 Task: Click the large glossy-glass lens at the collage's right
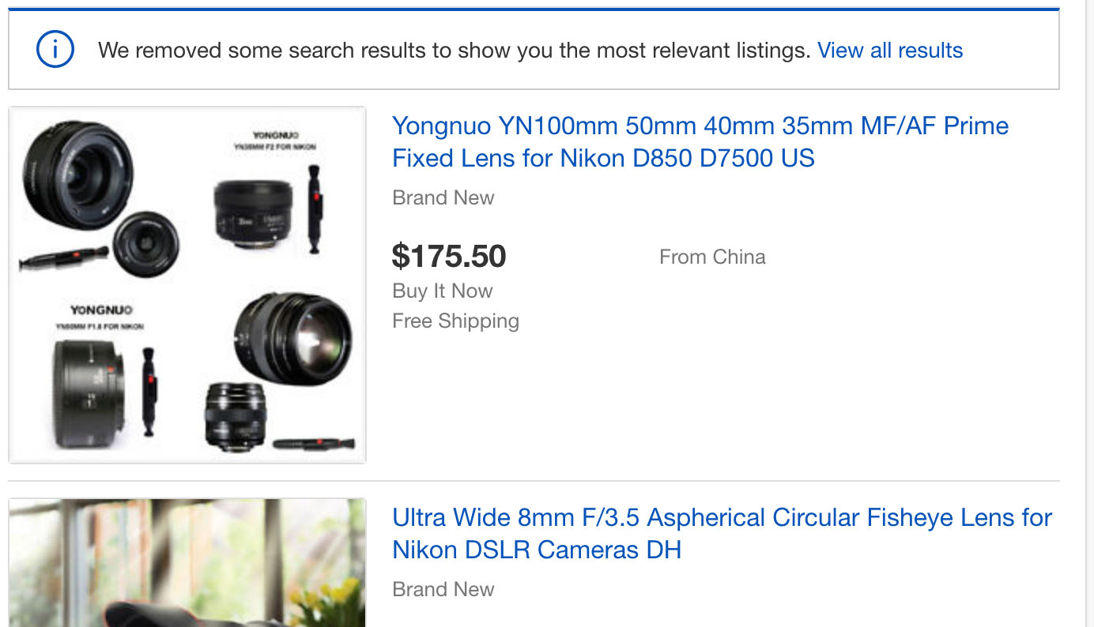click(x=293, y=337)
